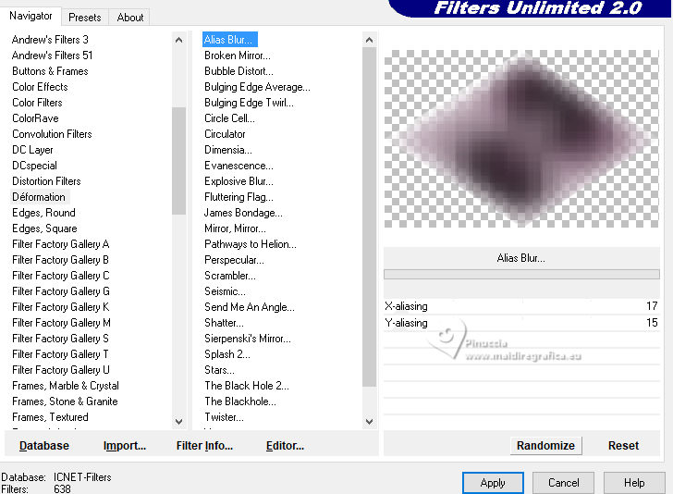Select Frames, Marble & Crystal category

66,386
